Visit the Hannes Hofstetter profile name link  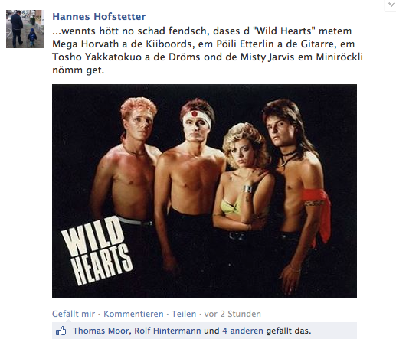[99, 17]
